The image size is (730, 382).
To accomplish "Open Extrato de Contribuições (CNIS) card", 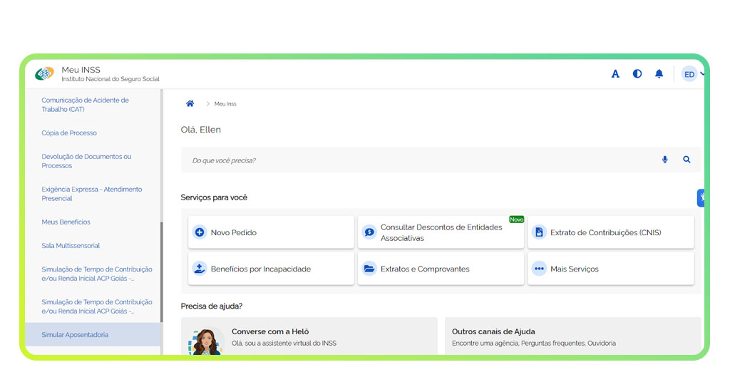I will (x=610, y=232).
